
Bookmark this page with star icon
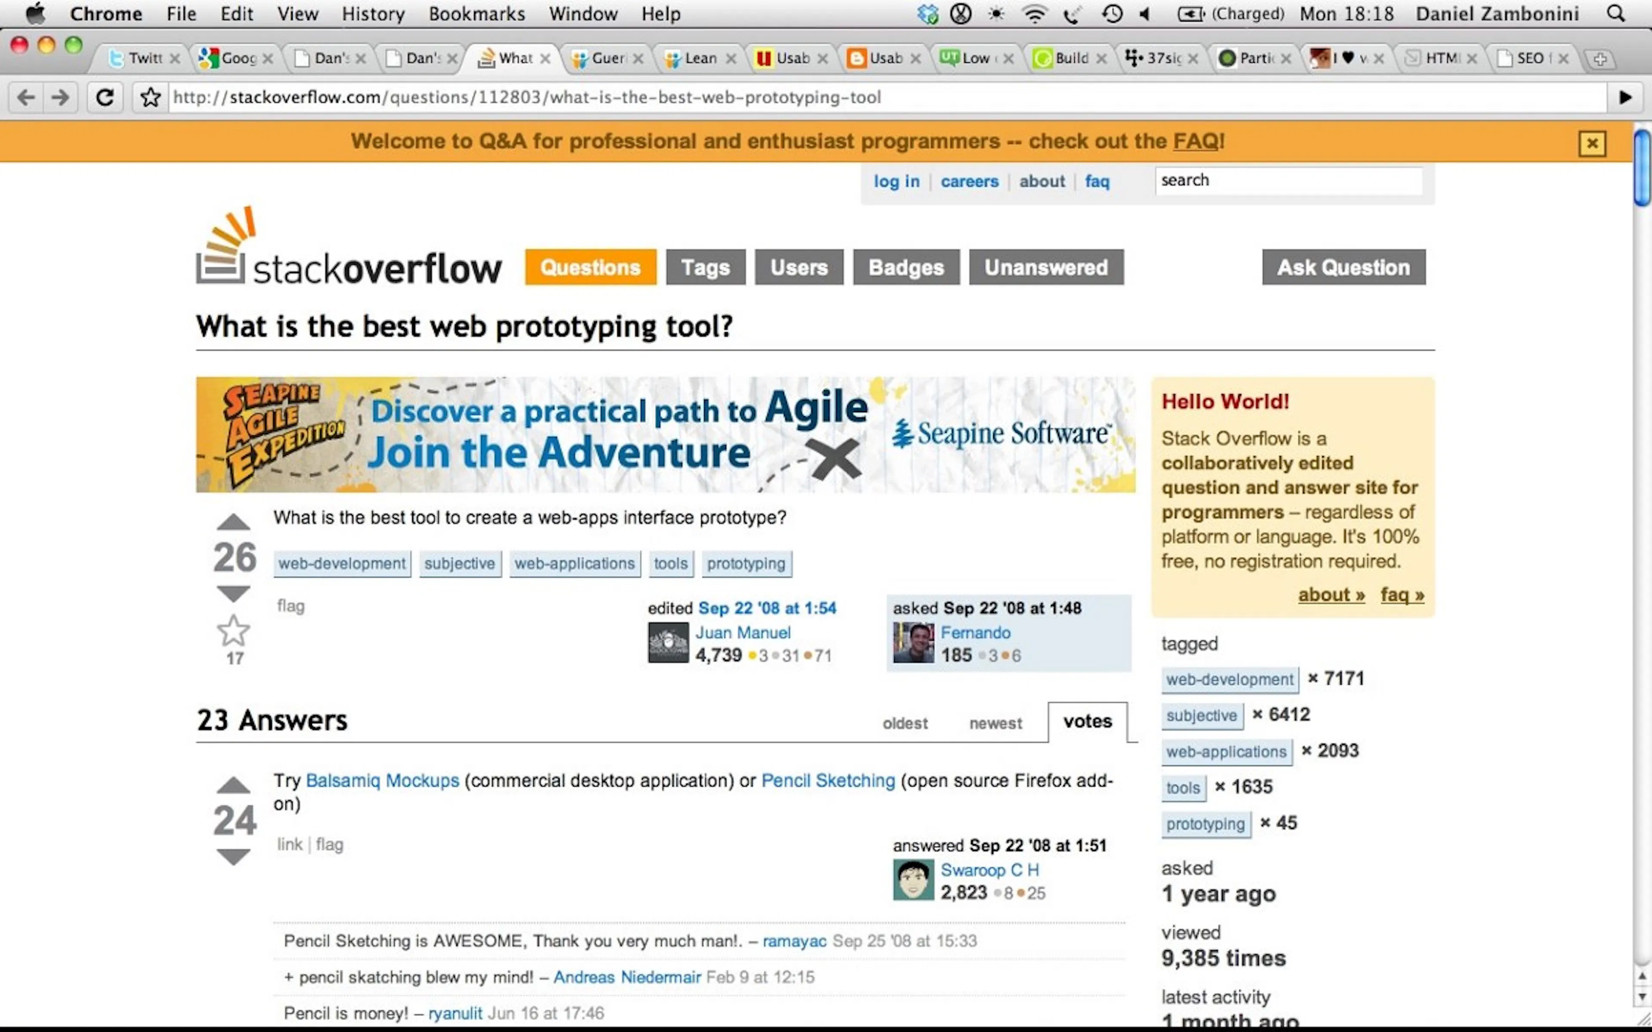coord(150,98)
